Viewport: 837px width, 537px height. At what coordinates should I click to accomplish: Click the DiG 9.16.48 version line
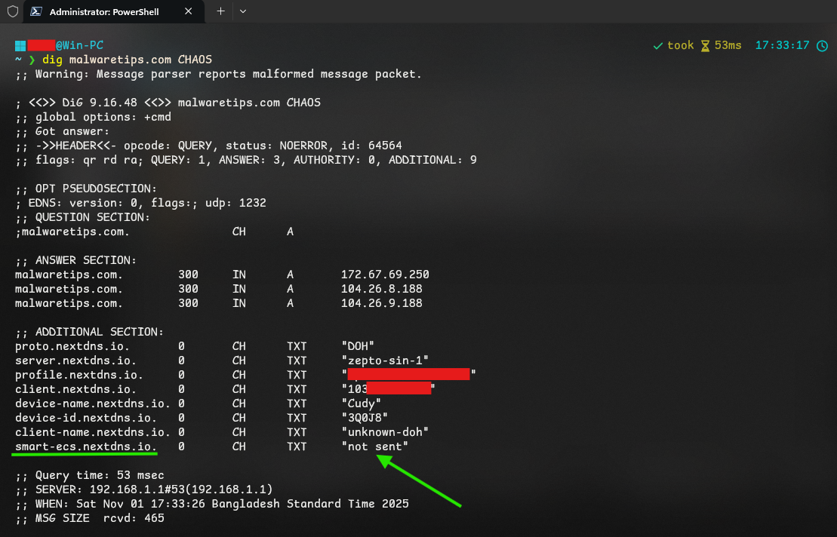168,103
